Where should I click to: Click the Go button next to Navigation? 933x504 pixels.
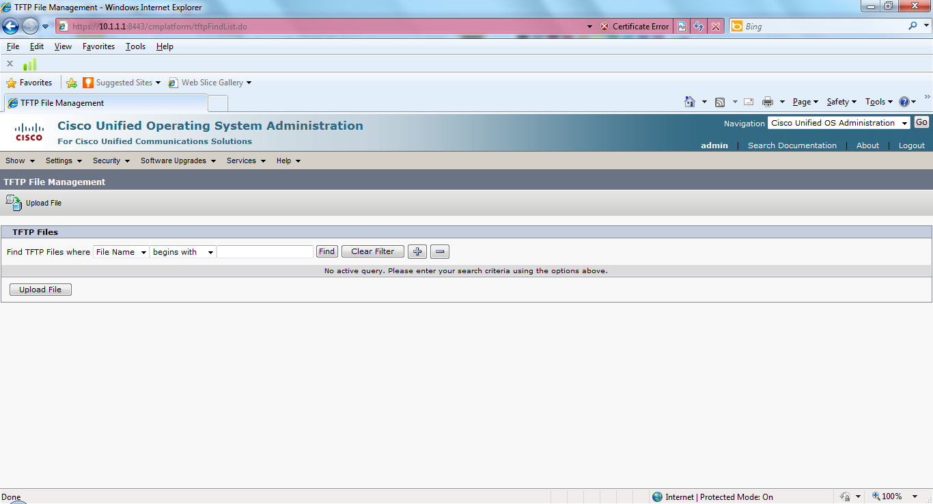(921, 122)
